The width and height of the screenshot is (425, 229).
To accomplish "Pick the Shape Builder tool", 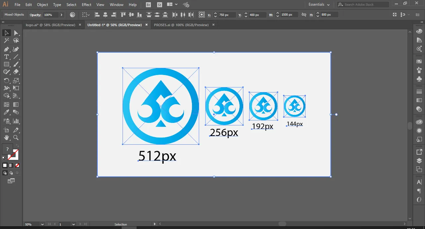I will click(6, 96).
